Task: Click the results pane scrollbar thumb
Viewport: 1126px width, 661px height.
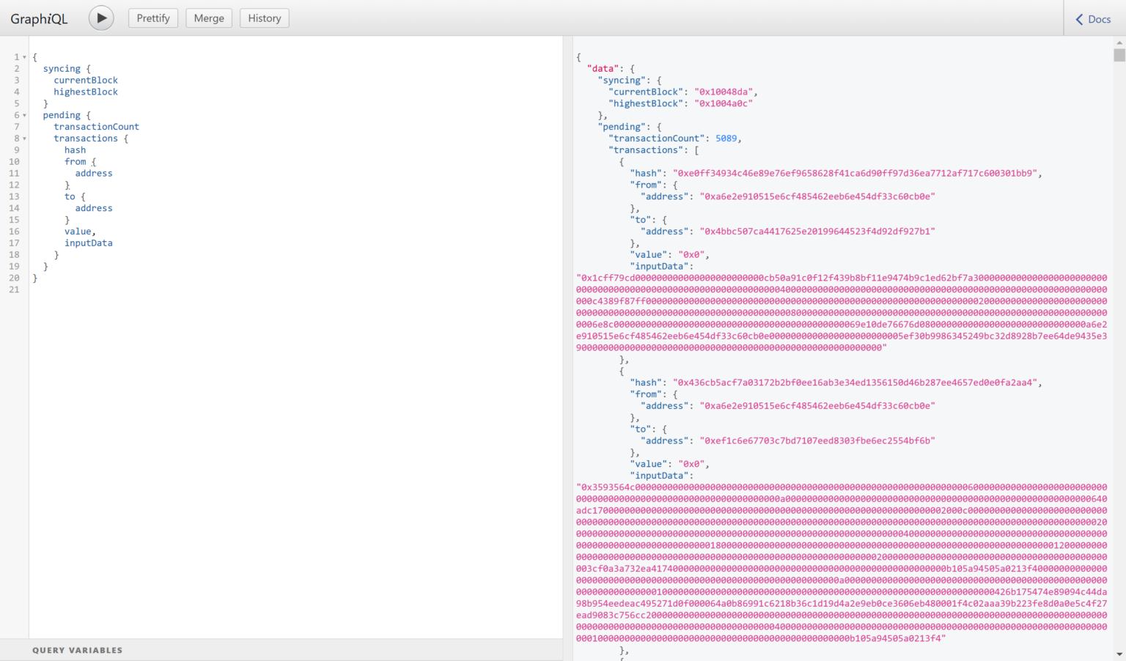Action: click(x=1119, y=55)
